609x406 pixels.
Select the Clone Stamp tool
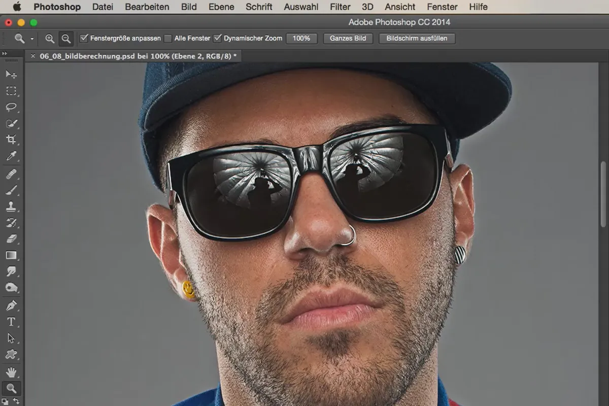(x=11, y=207)
